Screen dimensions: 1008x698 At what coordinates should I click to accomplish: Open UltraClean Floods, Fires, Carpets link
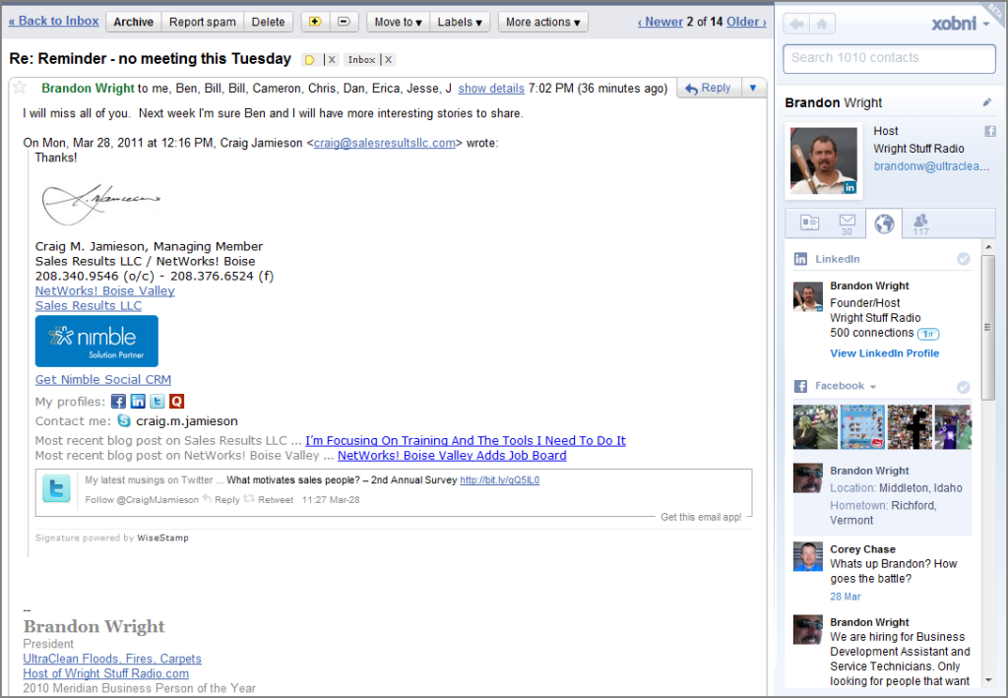pyautogui.click(x=112, y=659)
